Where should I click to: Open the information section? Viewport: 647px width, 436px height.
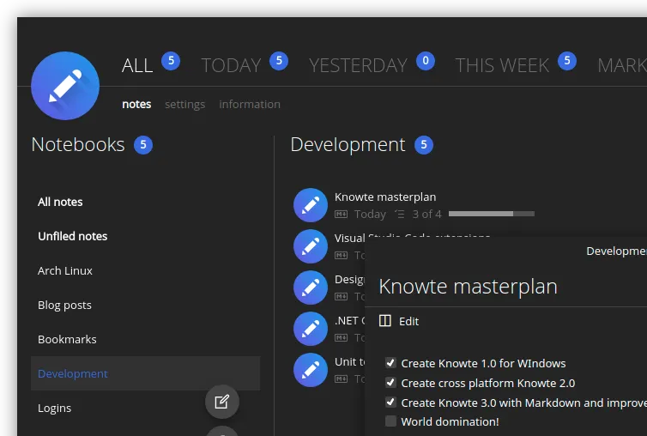(x=250, y=104)
